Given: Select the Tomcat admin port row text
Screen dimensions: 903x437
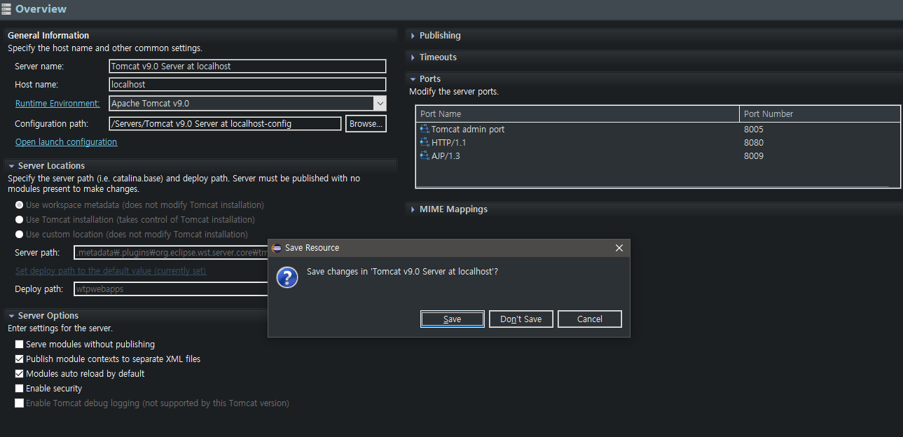Looking at the screenshot, I should click(x=467, y=130).
